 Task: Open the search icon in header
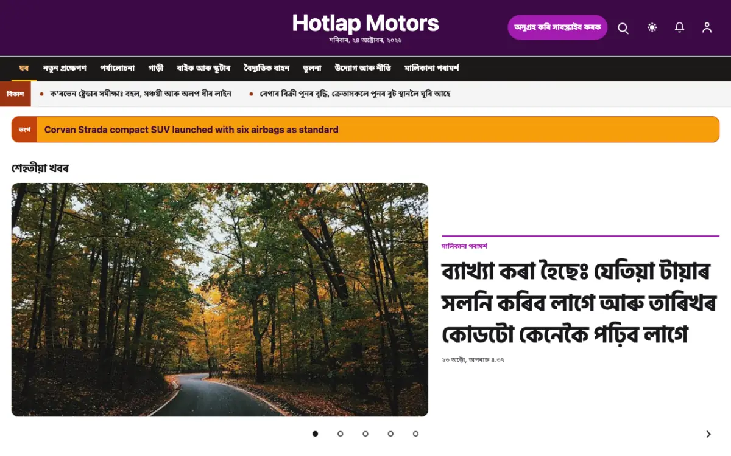click(623, 28)
